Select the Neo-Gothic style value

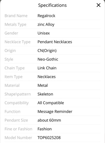coord(48,59)
